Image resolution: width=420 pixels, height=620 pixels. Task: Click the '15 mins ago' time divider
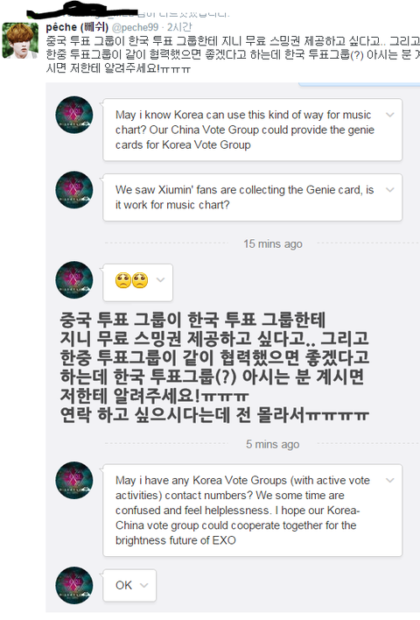273,244
